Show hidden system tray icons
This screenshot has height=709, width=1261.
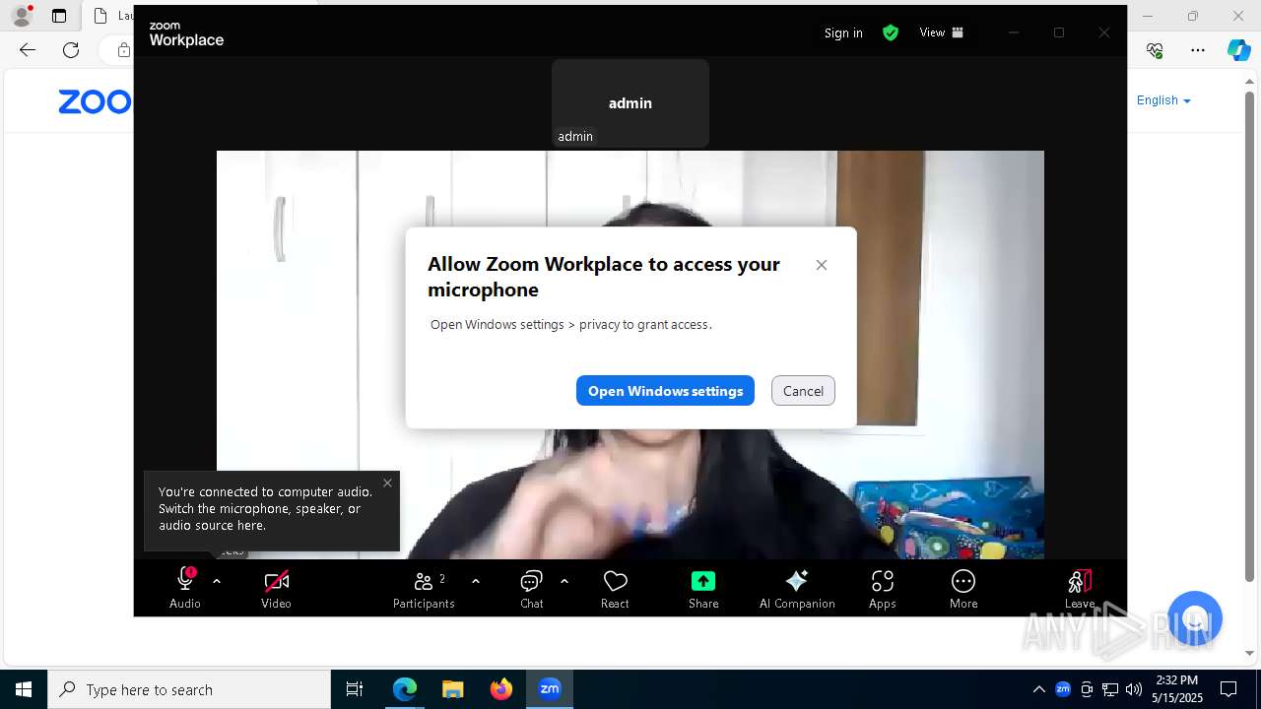[x=1039, y=689]
